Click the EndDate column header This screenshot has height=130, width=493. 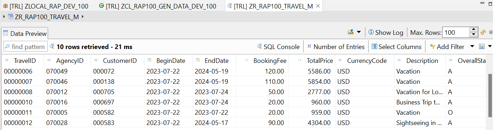(x=214, y=61)
